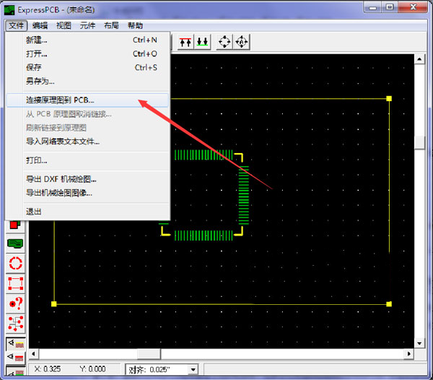Click the horizontal scrollbar thumb
The height and width of the screenshot is (380, 433).
[149, 354]
